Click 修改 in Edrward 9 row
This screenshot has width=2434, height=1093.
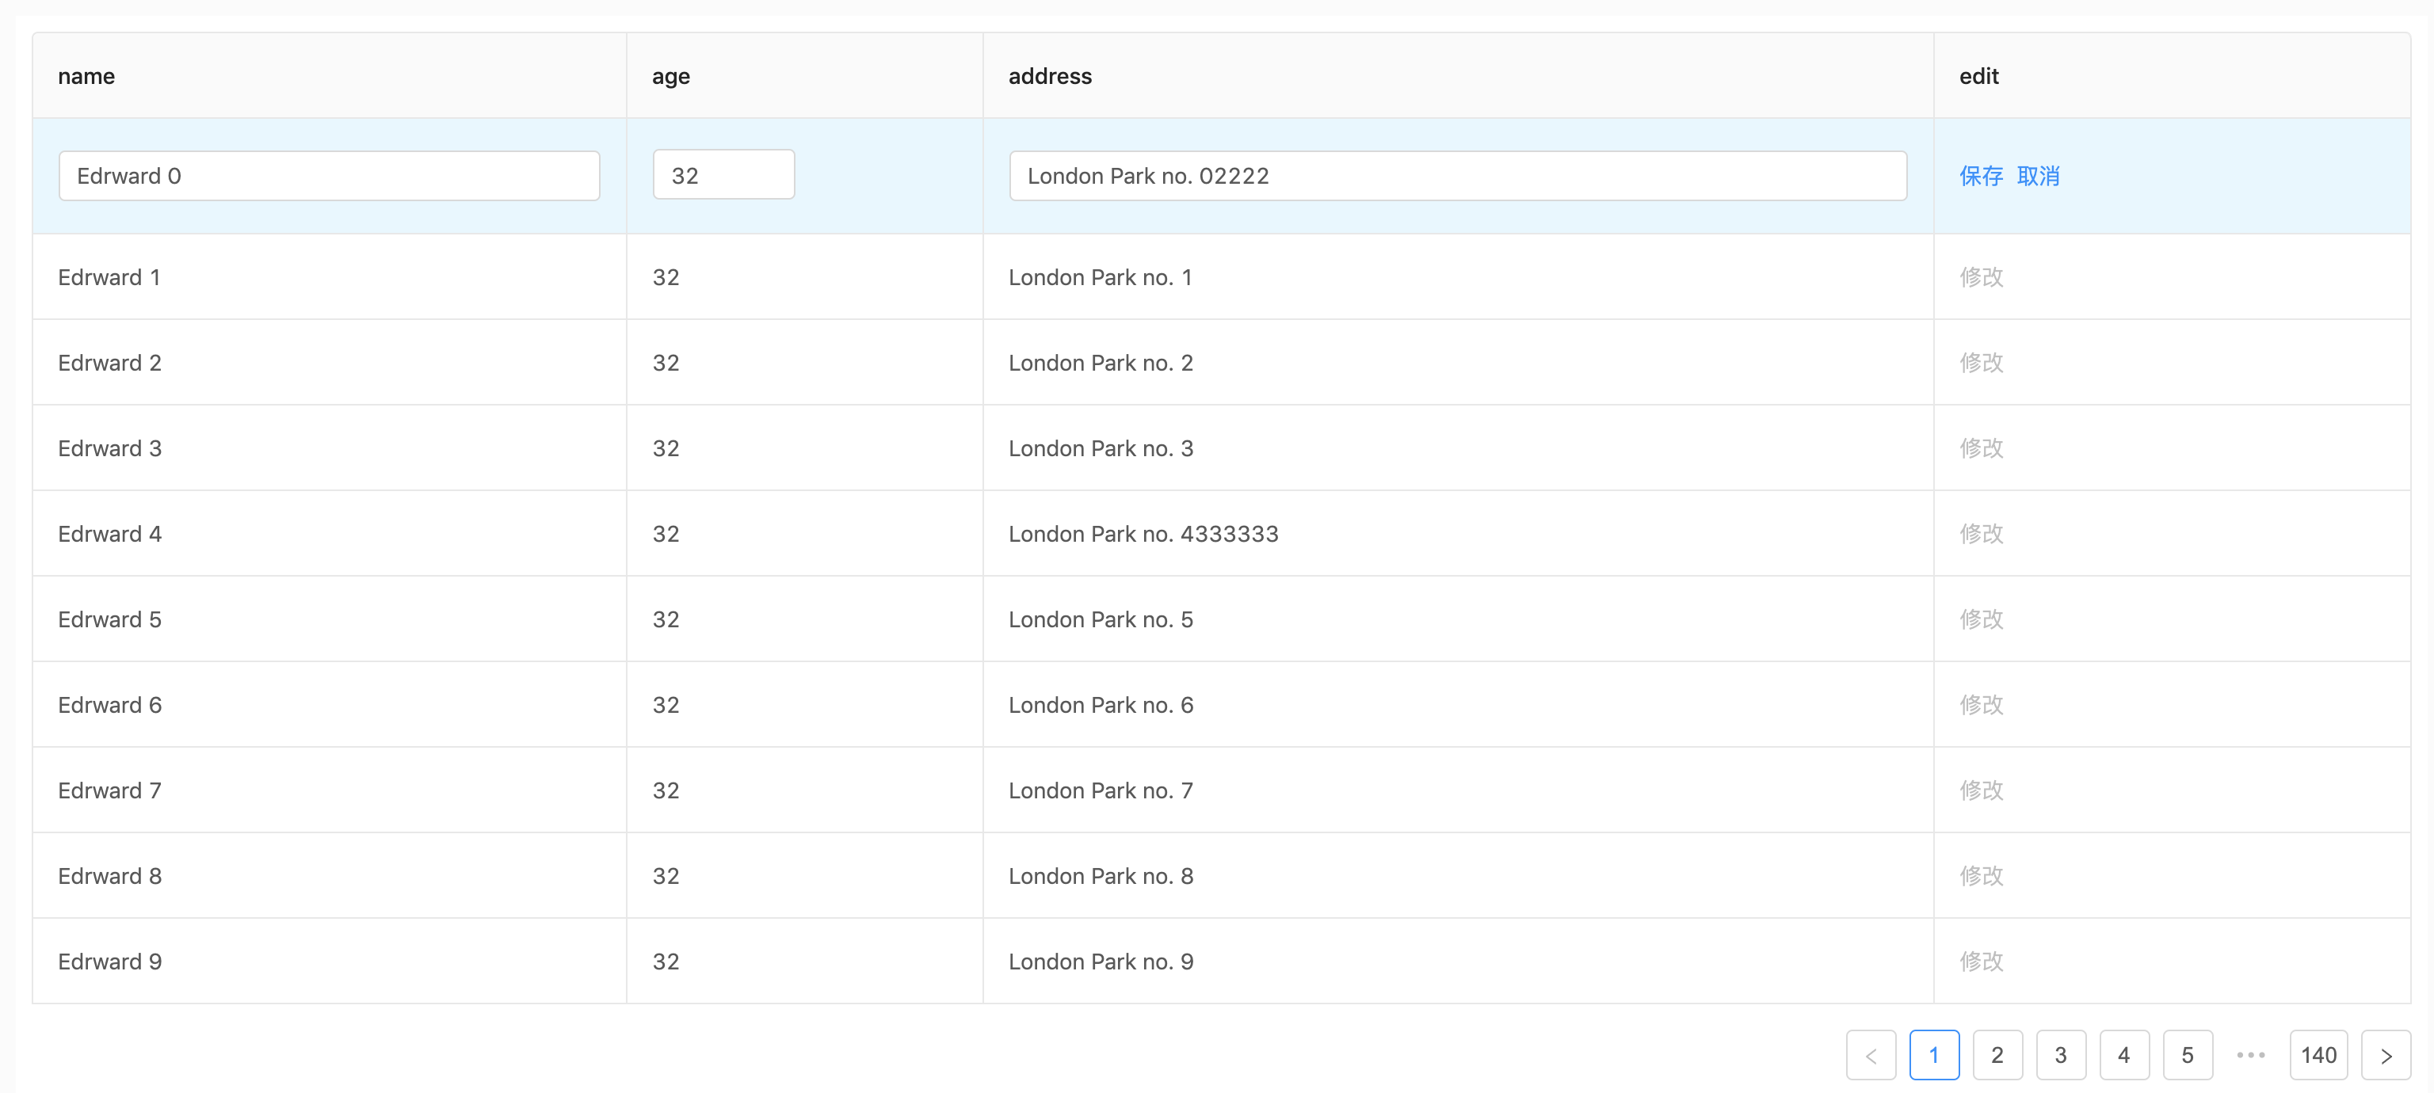1981,962
